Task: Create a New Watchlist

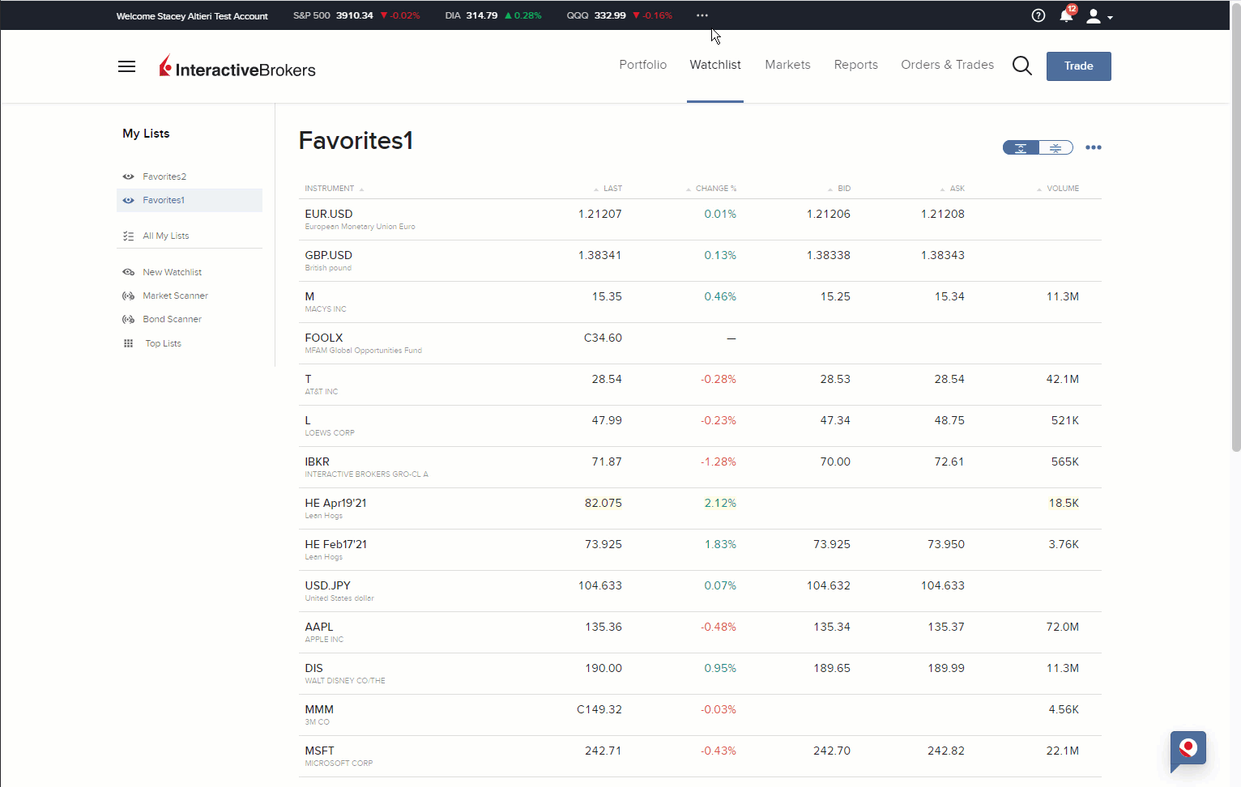Action: tap(171, 271)
